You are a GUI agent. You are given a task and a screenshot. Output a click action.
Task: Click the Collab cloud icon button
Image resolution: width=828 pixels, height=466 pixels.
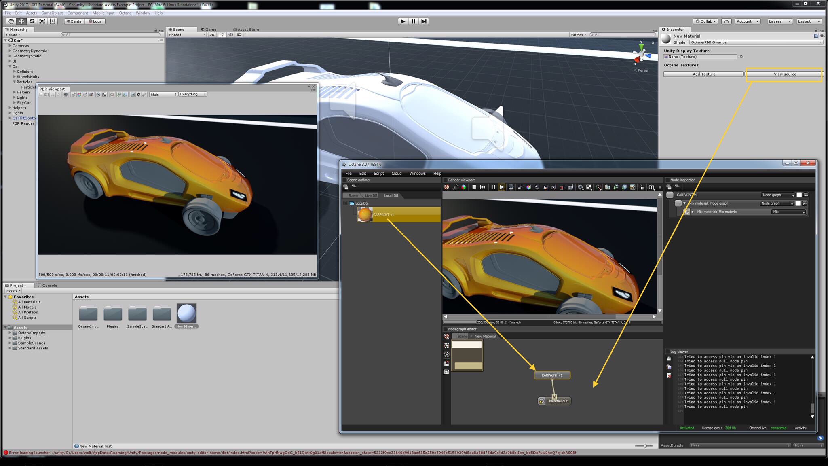727,21
